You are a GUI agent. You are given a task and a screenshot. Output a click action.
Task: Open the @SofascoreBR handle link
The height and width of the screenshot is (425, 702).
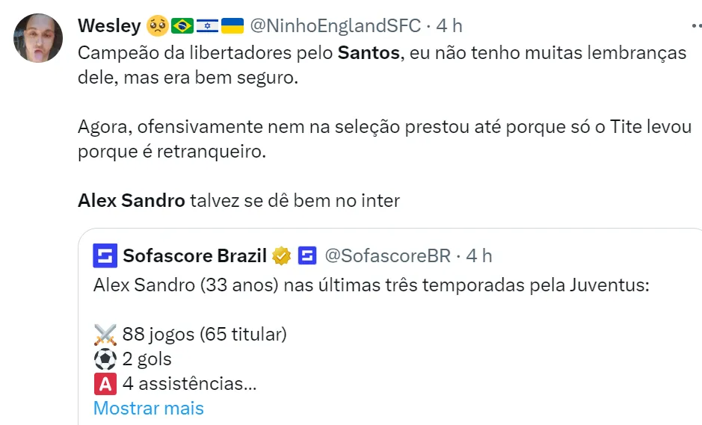[x=387, y=256]
